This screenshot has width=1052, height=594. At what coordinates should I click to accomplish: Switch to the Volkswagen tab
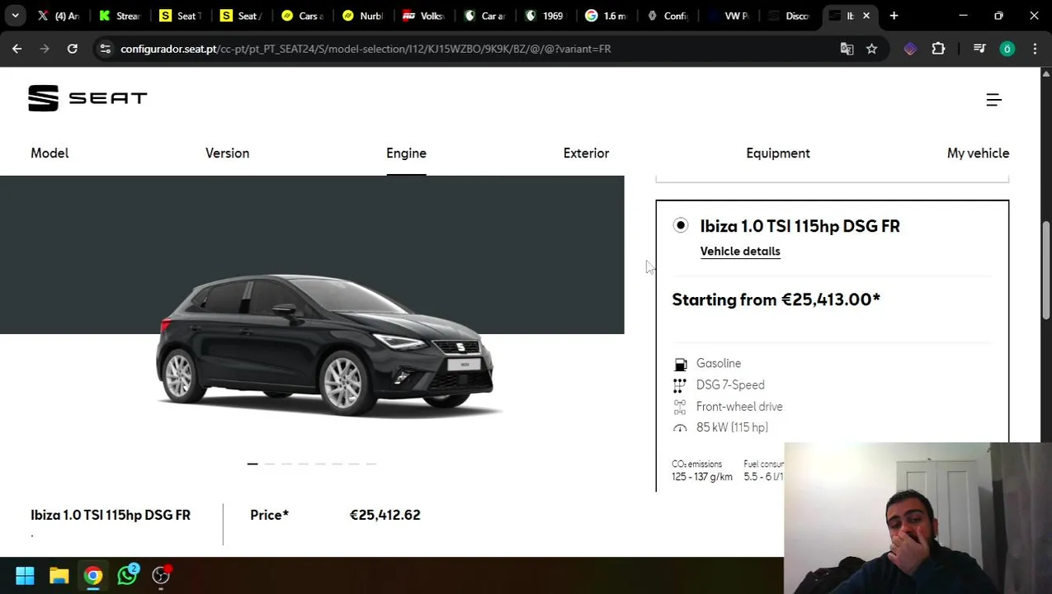(x=424, y=16)
